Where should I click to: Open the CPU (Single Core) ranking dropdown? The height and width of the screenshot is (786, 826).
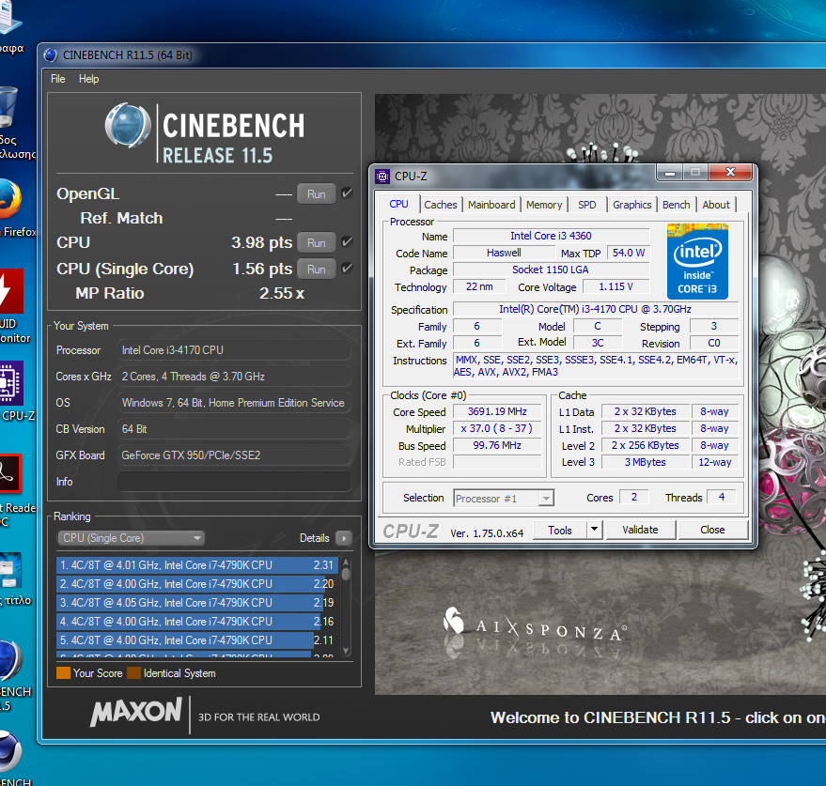point(132,538)
